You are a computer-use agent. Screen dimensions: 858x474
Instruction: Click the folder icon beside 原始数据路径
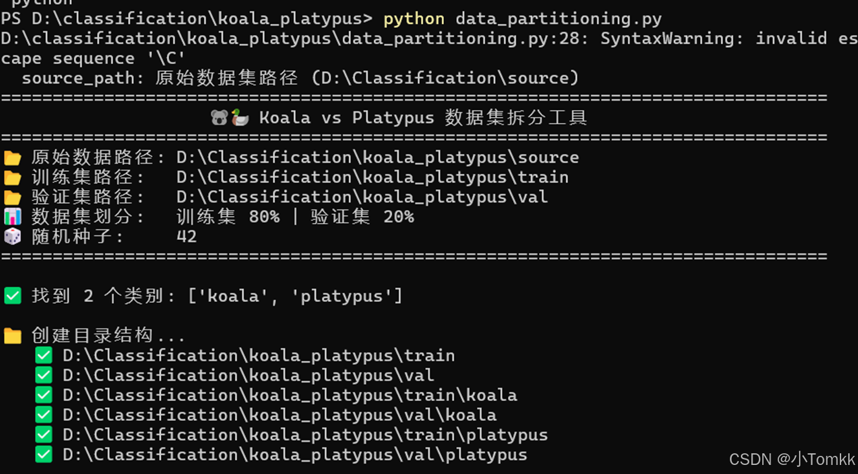click(12, 158)
